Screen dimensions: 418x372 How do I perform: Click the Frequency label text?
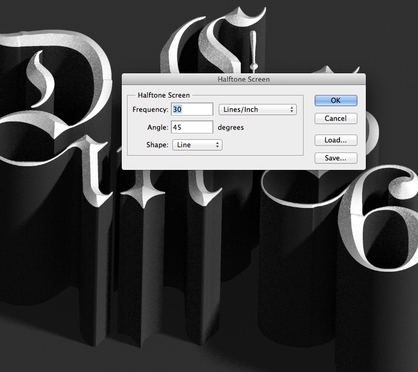(150, 110)
